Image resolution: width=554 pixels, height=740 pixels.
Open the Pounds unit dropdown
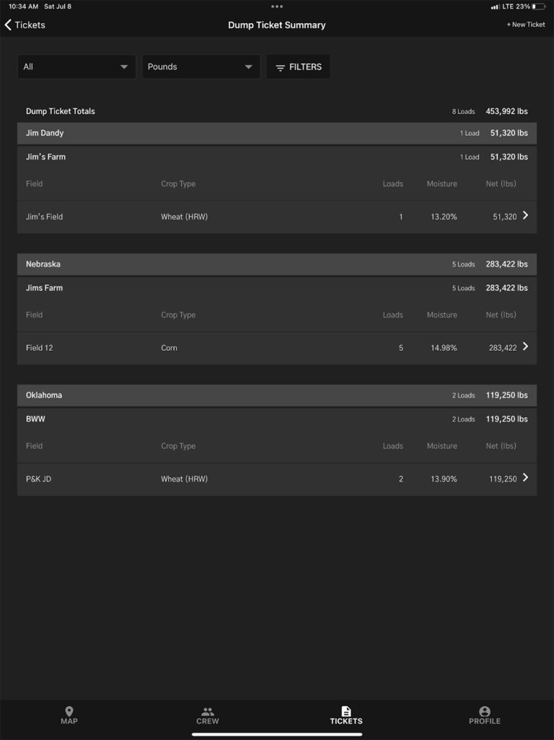click(x=201, y=66)
